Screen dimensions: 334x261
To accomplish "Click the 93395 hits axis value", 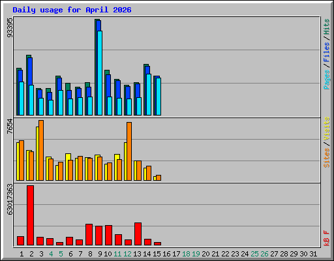I will tap(10, 27).
